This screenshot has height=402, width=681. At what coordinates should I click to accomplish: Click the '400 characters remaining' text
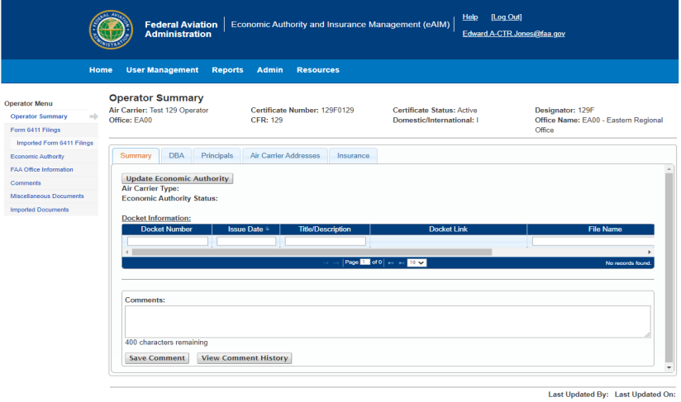coord(166,343)
